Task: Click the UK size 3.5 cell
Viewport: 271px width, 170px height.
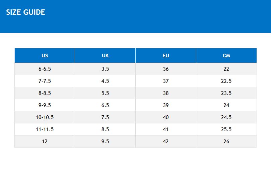Action: point(105,69)
